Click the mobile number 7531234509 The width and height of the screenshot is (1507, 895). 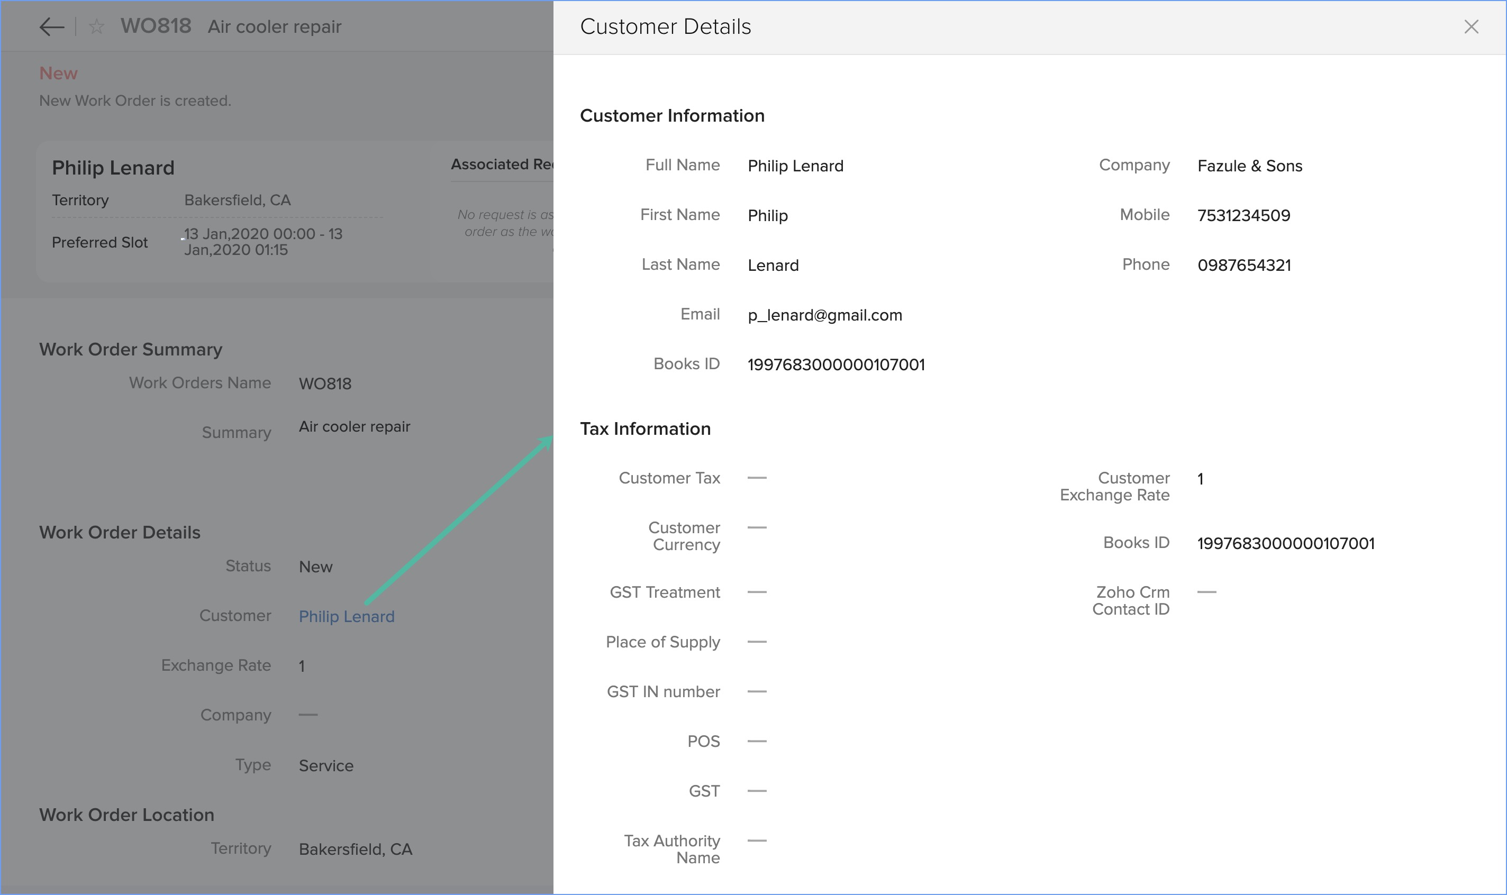coord(1243,215)
